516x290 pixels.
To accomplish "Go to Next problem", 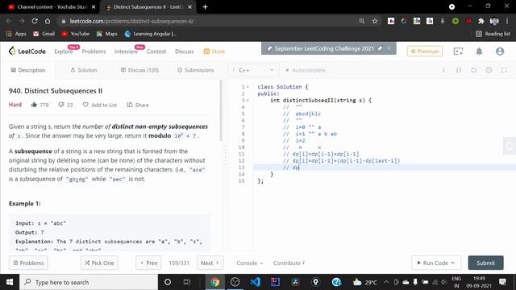I will pos(210,263).
